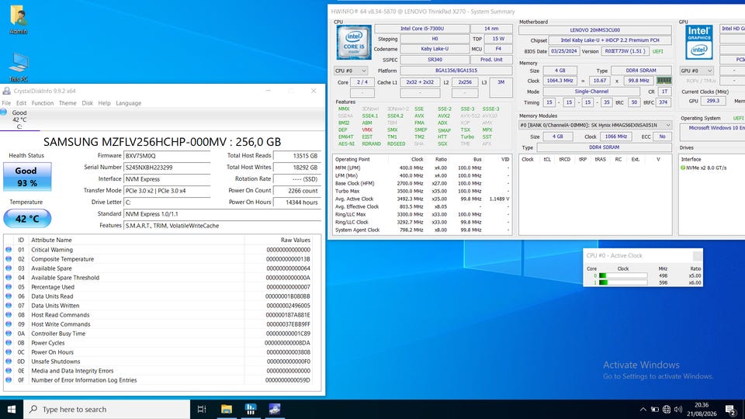Click the Intel Core i5-7300U CPU name field
Screen dimensions: 745x419
pos(422,29)
